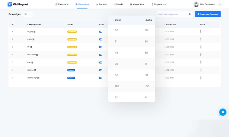Open action menu for gfgfg row
This screenshot has width=229, height=137.
tap(201, 39)
